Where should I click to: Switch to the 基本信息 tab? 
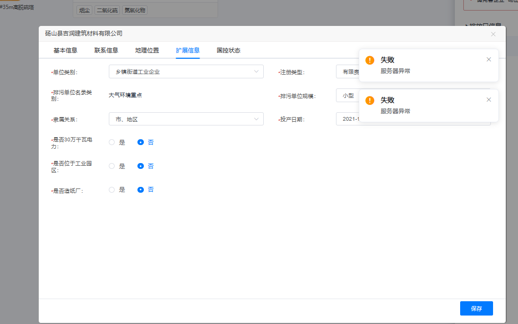(65, 50)
